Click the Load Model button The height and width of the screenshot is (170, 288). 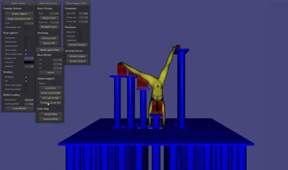[19, 109]
